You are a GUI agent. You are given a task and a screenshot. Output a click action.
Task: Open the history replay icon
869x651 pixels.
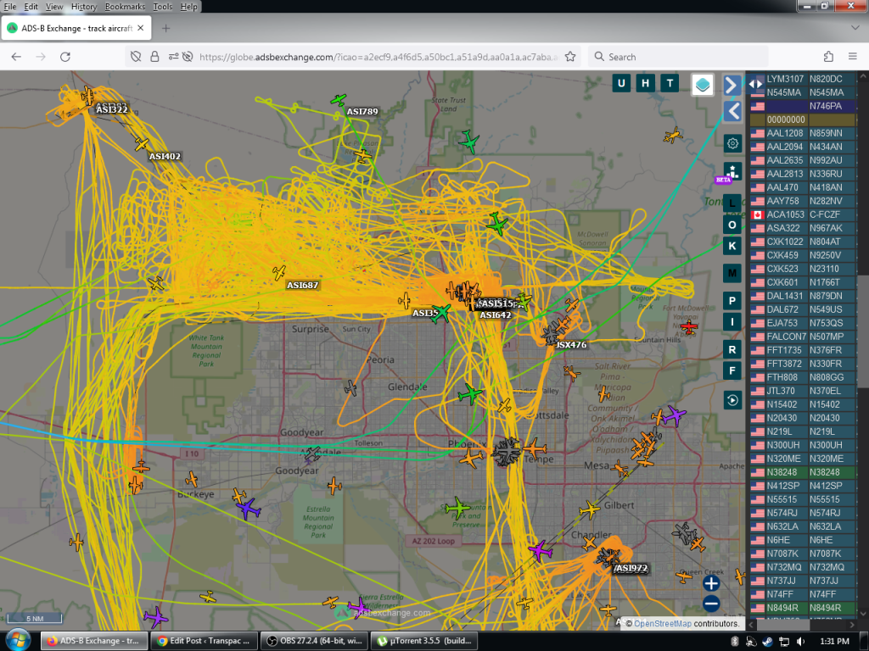tap(732, 400)
